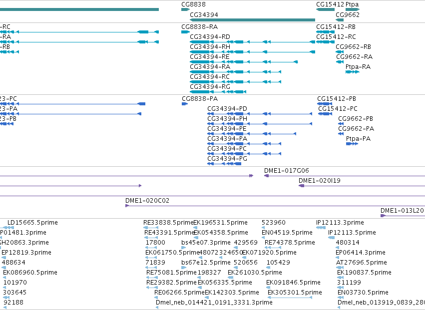Click EST RE43391.5prime
Image resolution: width=425 pixels, height=310 pixels.
tap(169, 233)
